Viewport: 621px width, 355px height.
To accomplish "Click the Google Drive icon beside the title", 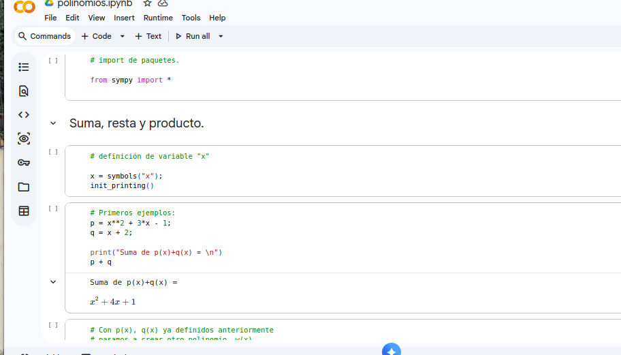I will (49, 3).
